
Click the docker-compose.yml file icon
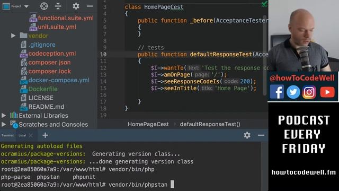click(x=23, y=80)
